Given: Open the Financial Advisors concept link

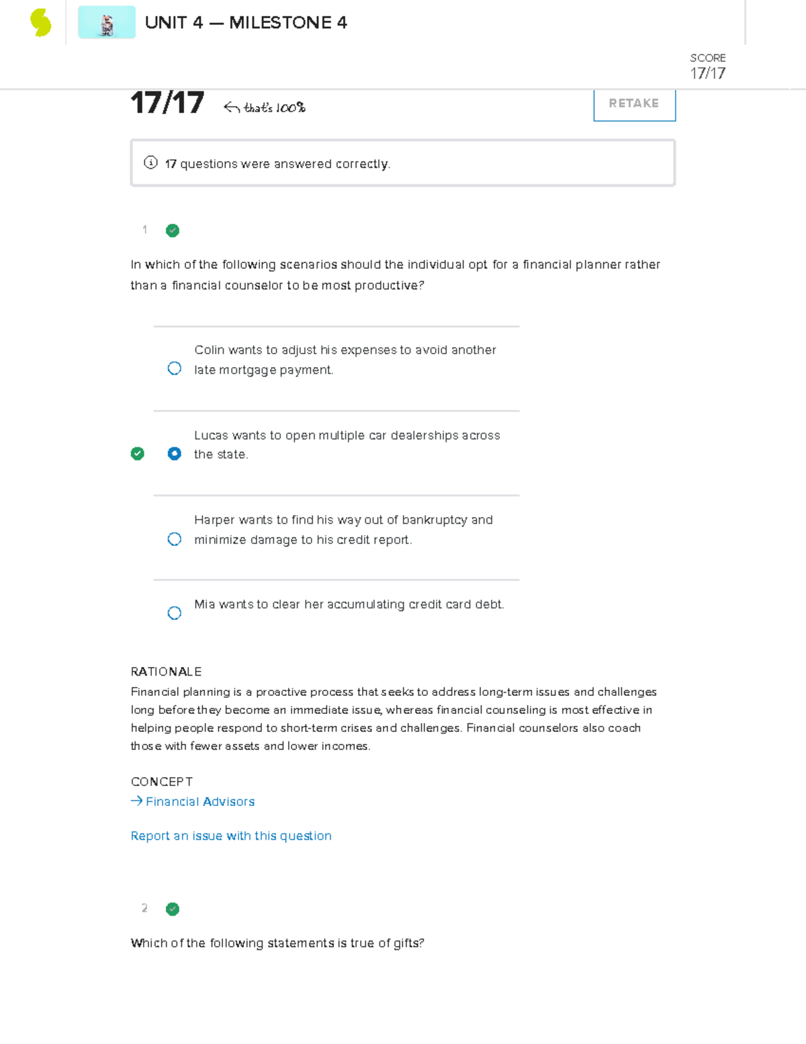Looking at the screenshot, I should 200,801.
